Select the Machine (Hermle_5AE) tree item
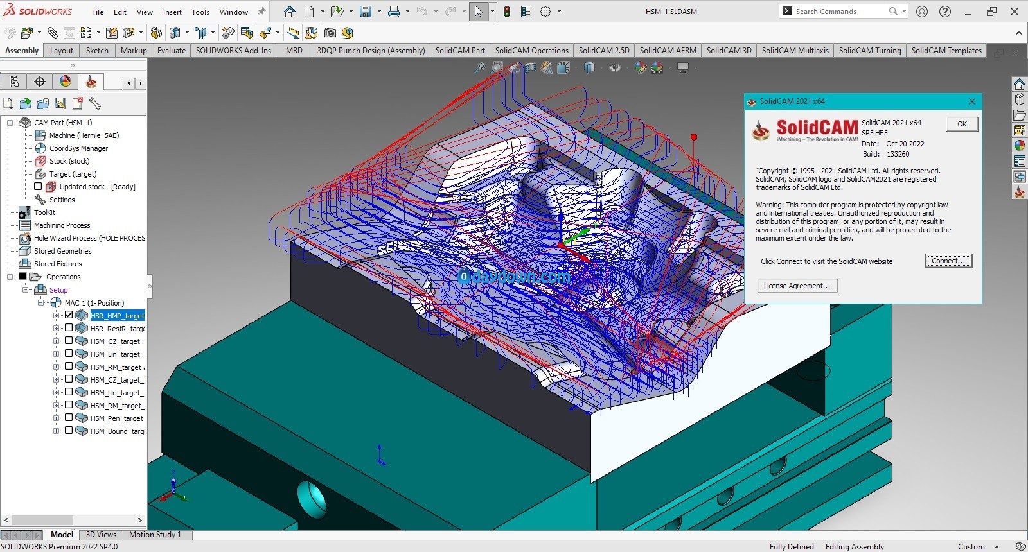This screenshot has width=1028, height=552. pos(84,135)
